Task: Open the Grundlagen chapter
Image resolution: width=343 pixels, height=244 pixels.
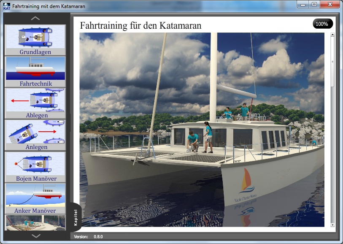Action: coord(35,40)
